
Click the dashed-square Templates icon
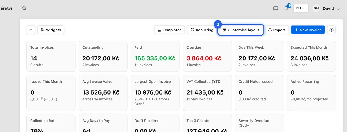click(x=159, y=30)
